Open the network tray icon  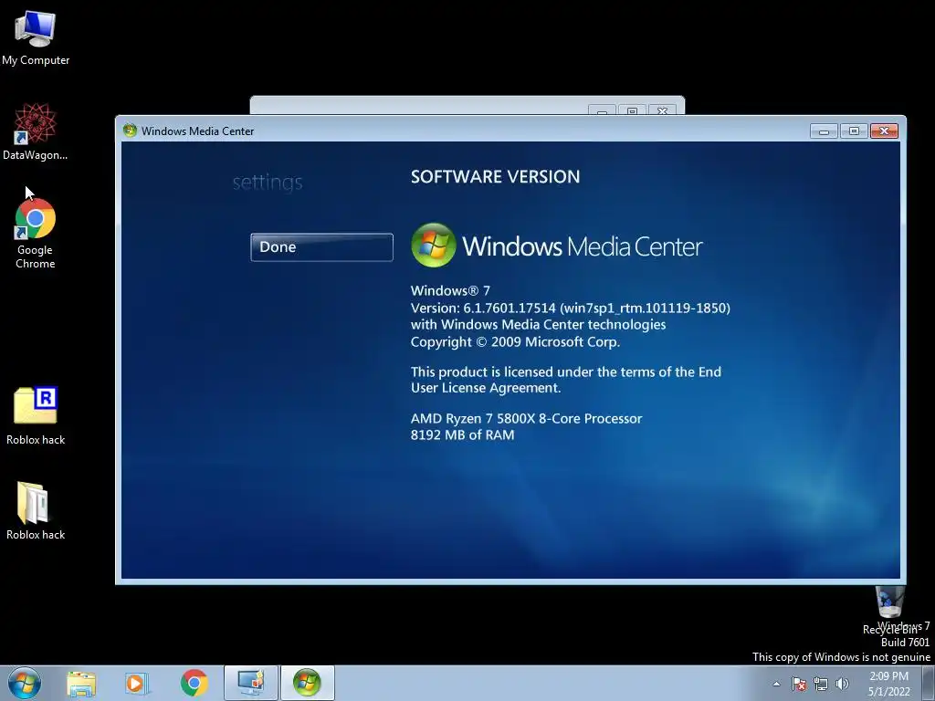coord(821,684)
